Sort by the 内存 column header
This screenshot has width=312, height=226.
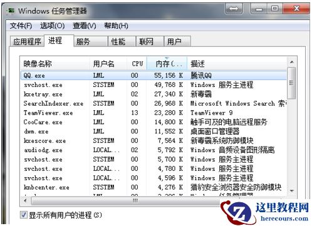click(x=167, y=64)
